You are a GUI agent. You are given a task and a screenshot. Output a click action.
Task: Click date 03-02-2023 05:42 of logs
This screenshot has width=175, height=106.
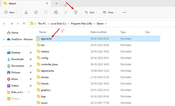click(x=100, y=96)
